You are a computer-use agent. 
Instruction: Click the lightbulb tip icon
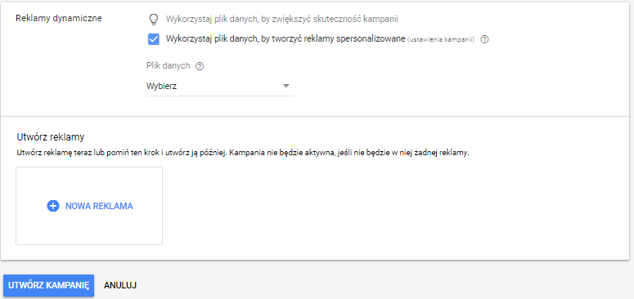point(153,19)
